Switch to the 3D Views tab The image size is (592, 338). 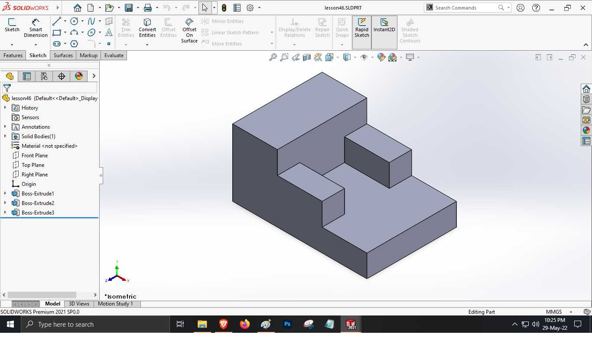tap(79, 304)
